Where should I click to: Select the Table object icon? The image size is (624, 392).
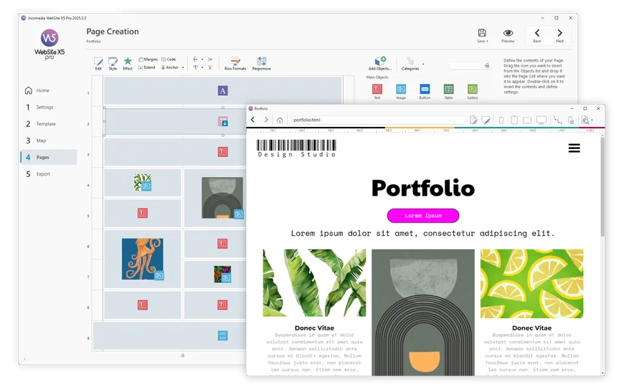pos(448,89)
